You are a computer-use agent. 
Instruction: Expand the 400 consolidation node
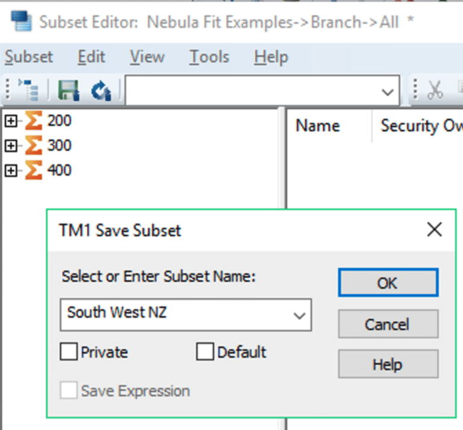[x=11, y=171]
